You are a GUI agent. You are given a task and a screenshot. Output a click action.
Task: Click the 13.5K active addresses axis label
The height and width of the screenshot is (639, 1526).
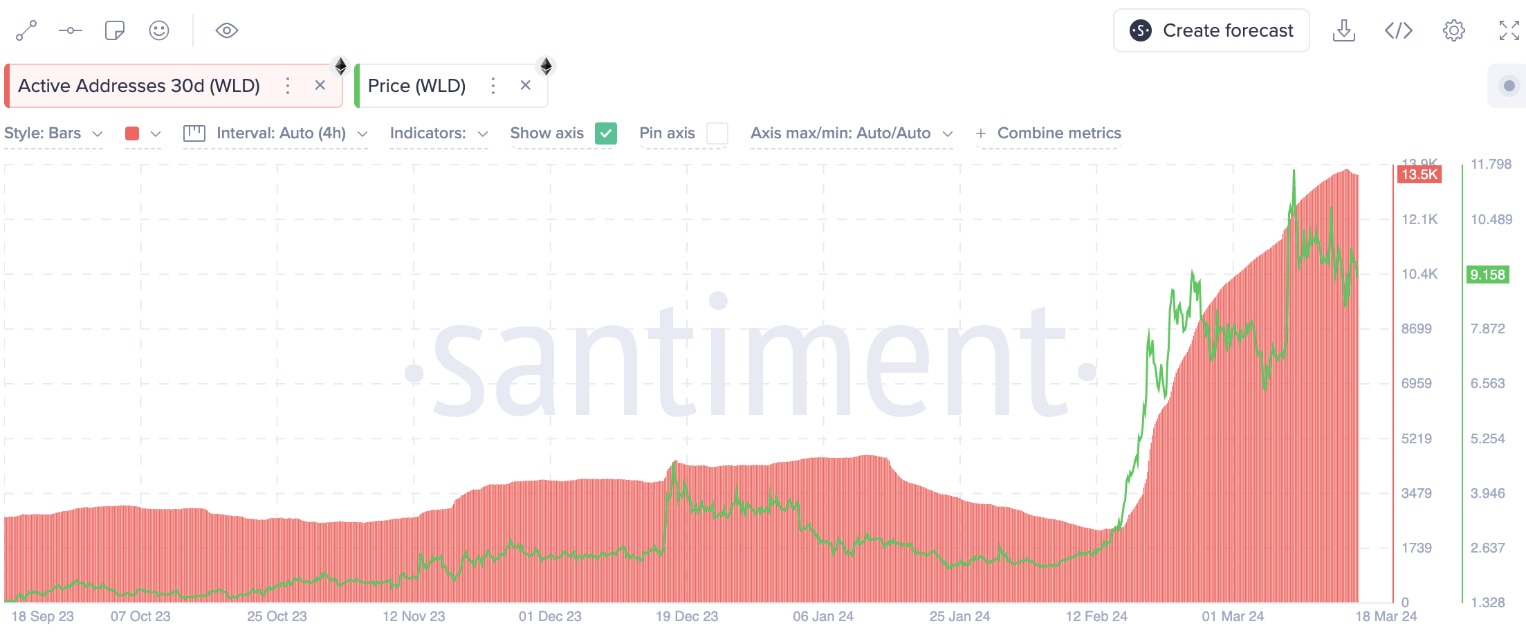pyautogui.click(x=1419, y=174)
